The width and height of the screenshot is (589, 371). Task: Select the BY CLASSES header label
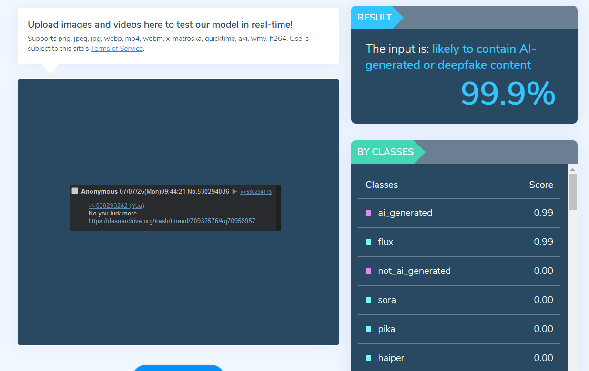(386, 152)
